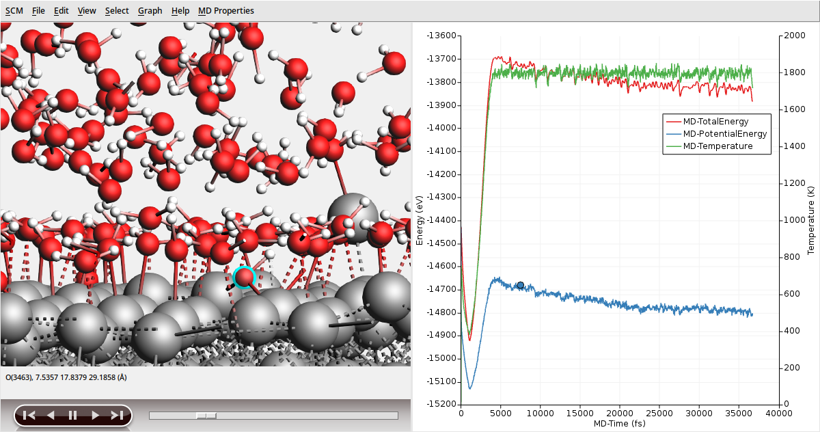Open the MD Properties menu
This screenshot has width=820, height=432.
(x=225, y=10)
